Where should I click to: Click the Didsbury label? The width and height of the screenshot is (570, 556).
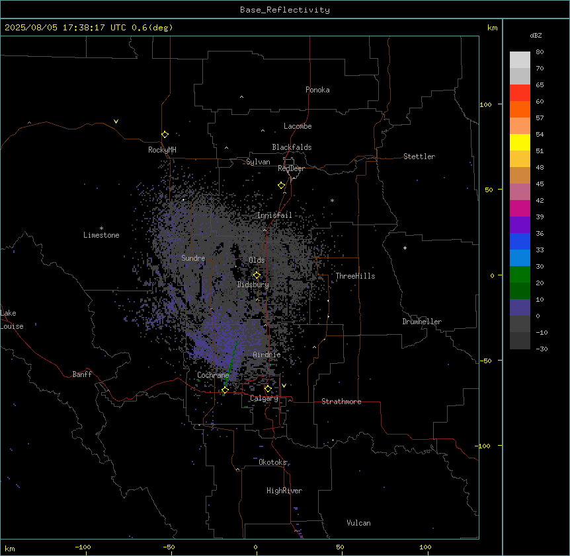click(253, 285)
